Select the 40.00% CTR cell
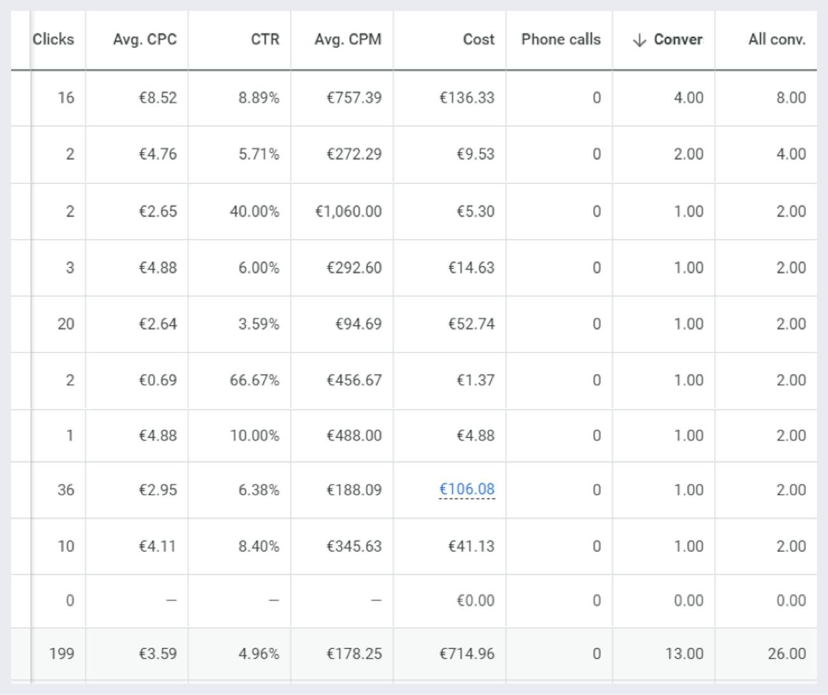828x695 pixels. (255, 212)
